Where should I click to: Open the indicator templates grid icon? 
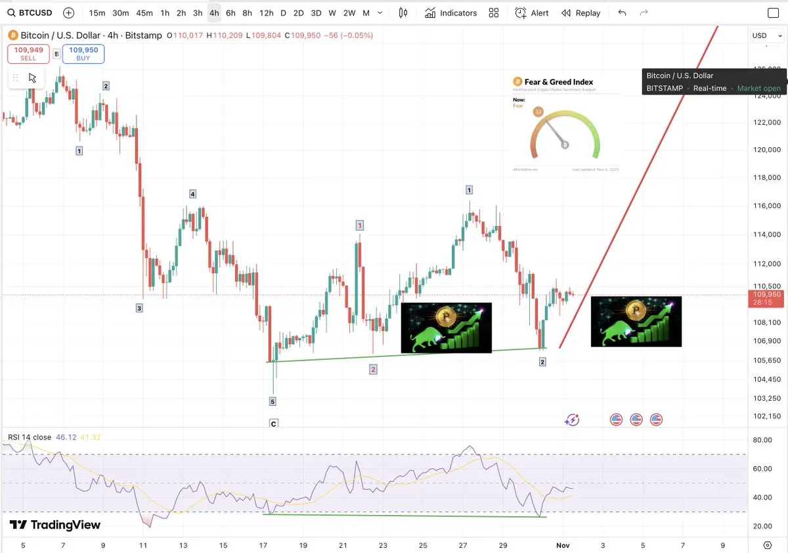[494, 12]
